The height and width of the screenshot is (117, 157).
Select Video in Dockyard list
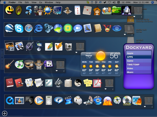(139, 68)
